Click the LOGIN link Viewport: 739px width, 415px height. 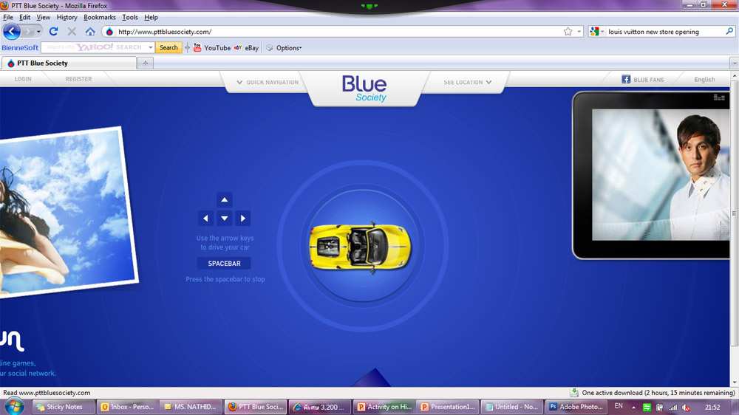tap(23, 79)
